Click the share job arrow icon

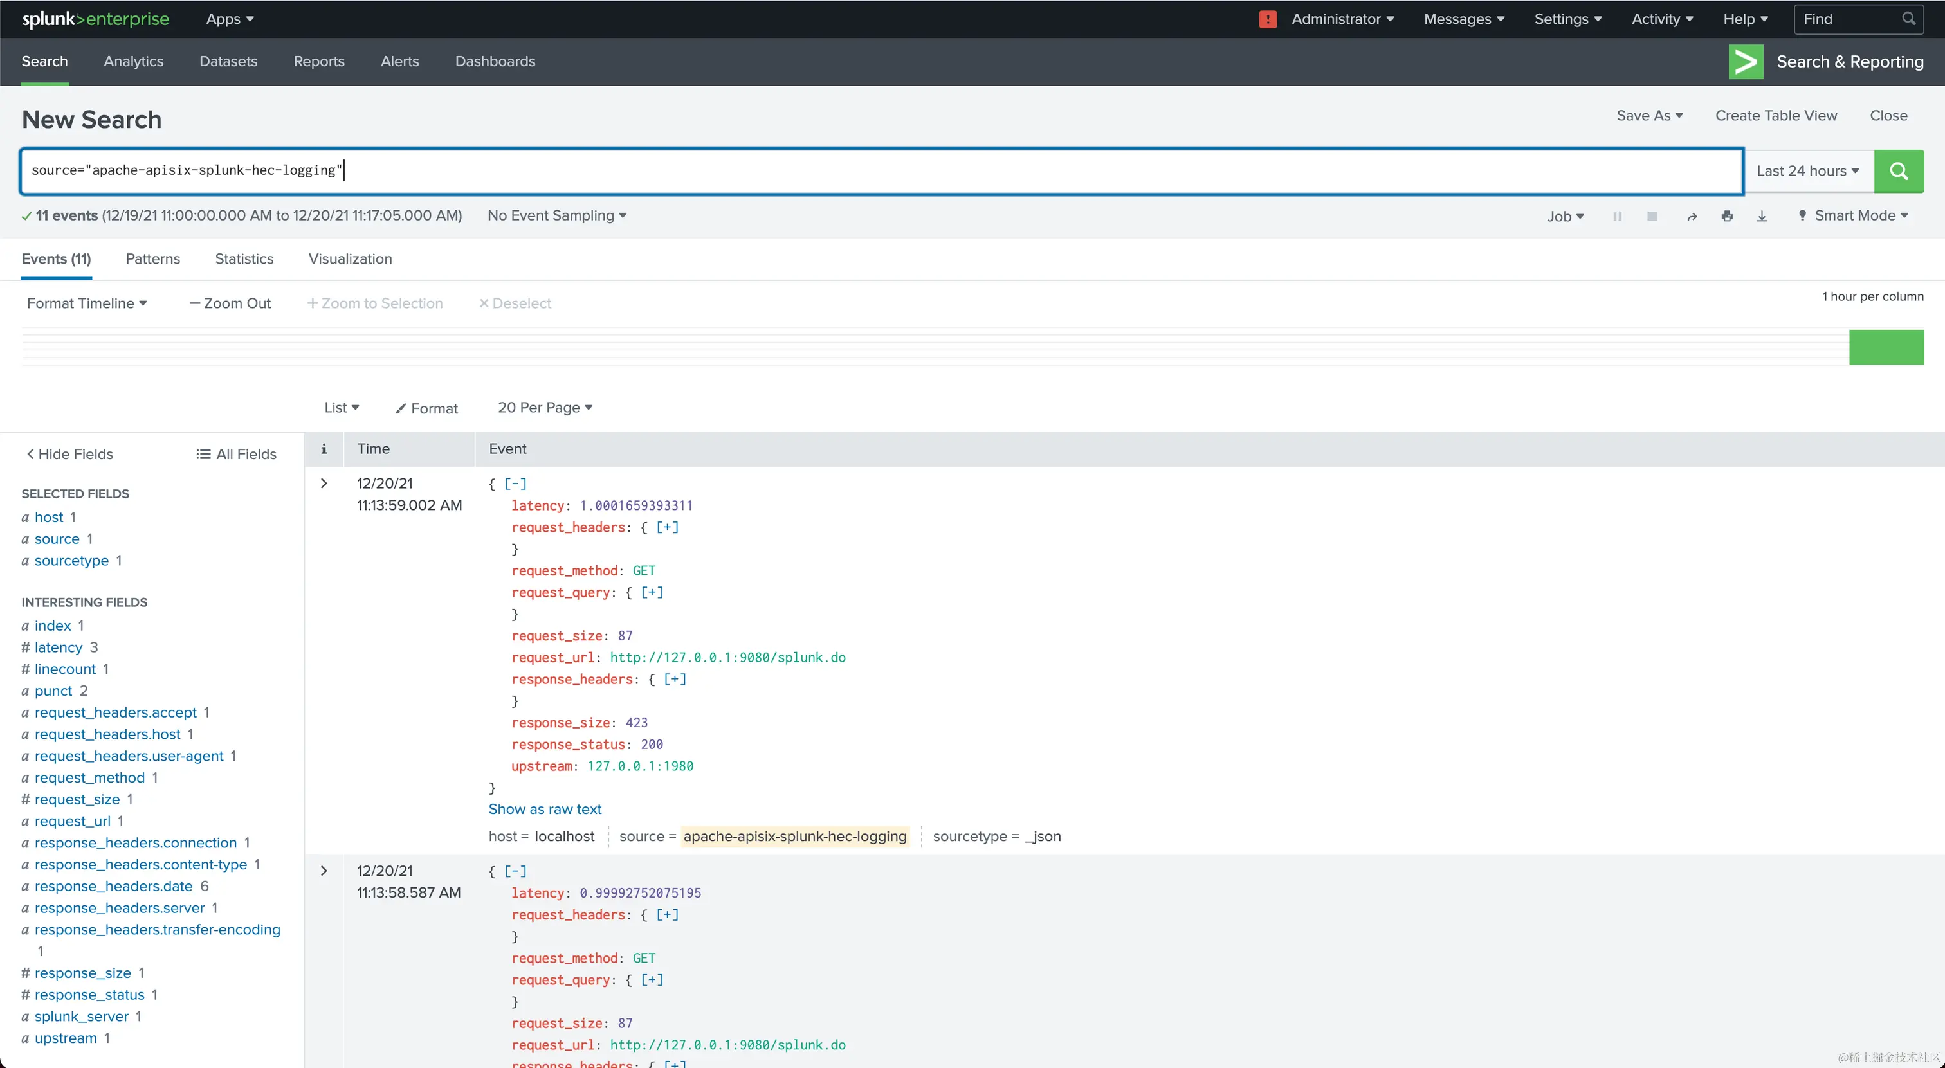tap(1692, 217)
